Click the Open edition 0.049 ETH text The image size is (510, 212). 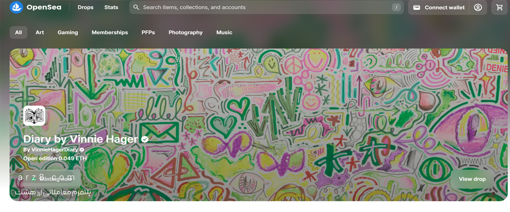coord(55,158)
